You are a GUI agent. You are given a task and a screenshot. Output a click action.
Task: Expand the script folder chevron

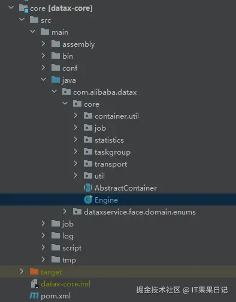click(43, 247)
